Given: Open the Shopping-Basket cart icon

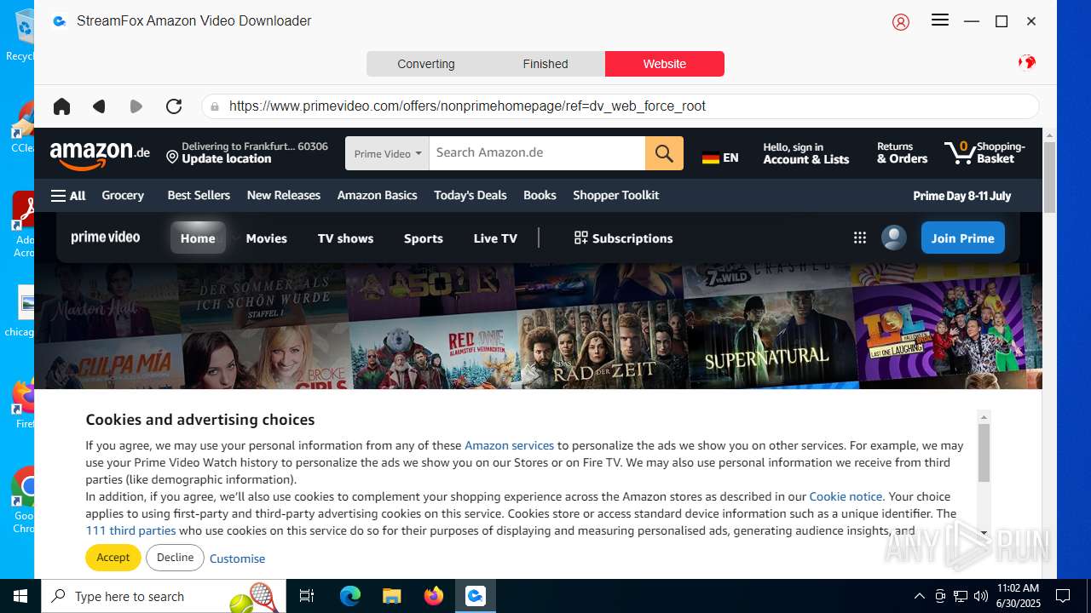Looking at the screenshot, I should point(985,152).
